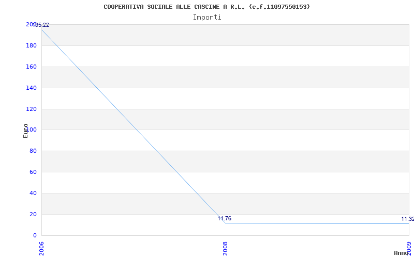Click the 60 y-axis tick label
The height and width of the screenshot is (258, 414).
[x=33, y=172]
